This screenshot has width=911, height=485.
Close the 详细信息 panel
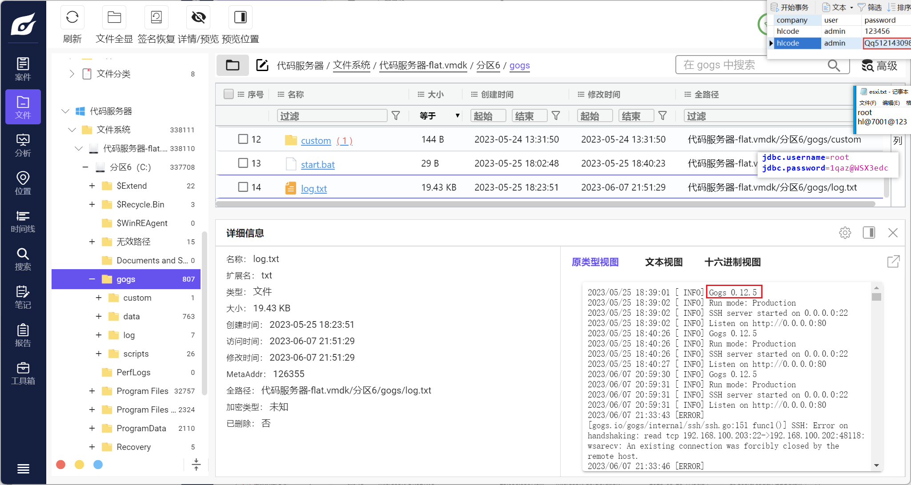click(893, 233)
